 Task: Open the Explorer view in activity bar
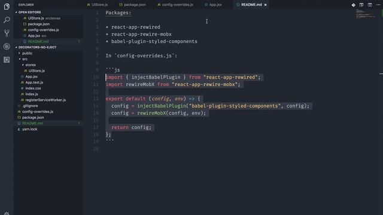click(7, 7)
